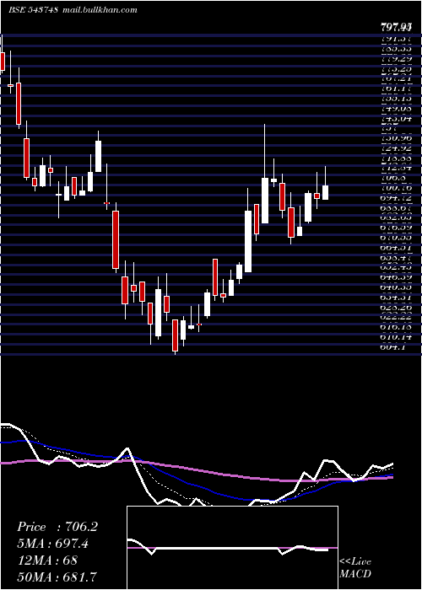
Task: Click the mail.bullkhan.com watermark text
Action: (99, 10)
